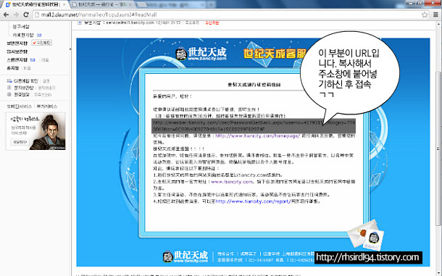Open the www.tiancity.com link in item 2
Screen dimensions: 442x276
coord(232,182)
